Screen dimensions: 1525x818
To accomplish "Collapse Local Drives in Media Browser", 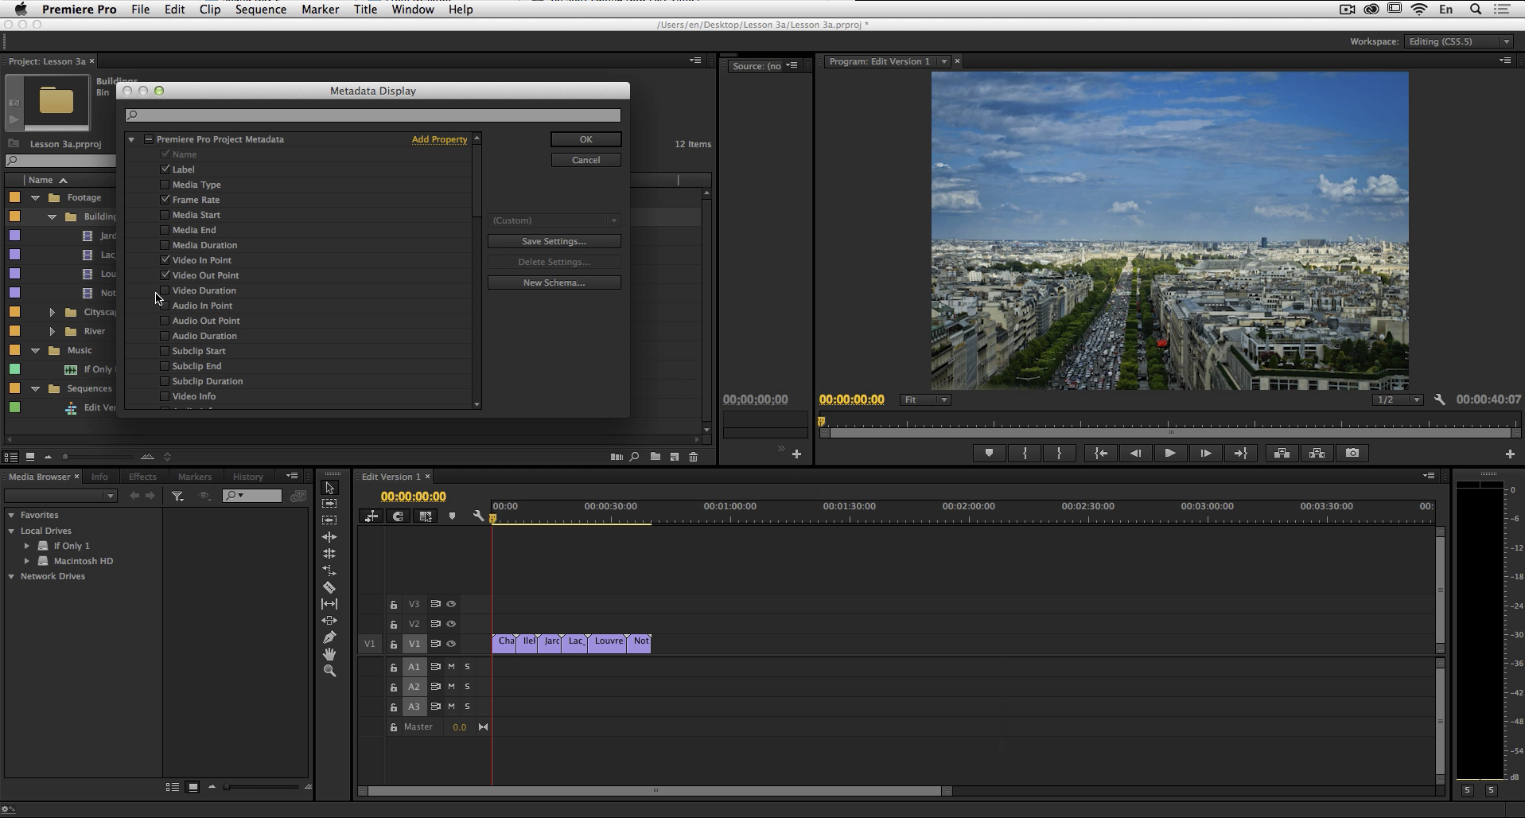I will 11,531.
